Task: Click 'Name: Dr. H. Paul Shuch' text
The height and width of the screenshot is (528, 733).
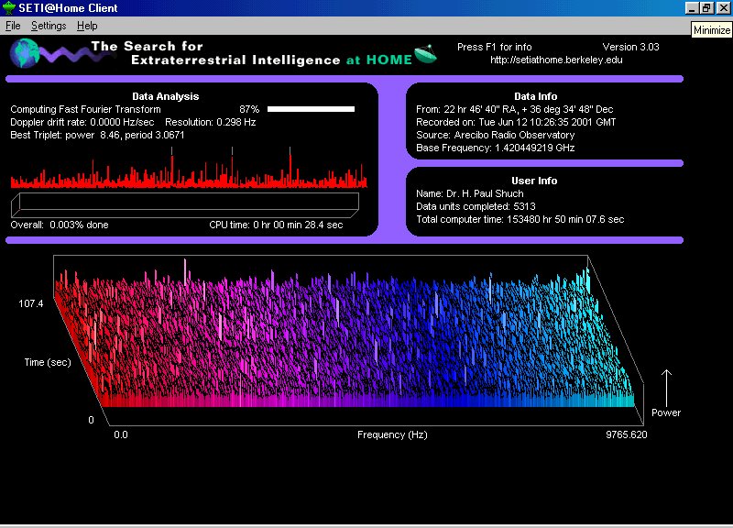Action: coord(470,193)
